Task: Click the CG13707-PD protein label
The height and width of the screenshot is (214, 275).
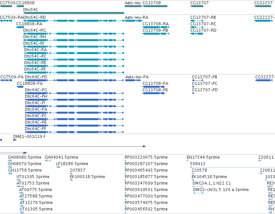Action: click(x=205, y=90)
